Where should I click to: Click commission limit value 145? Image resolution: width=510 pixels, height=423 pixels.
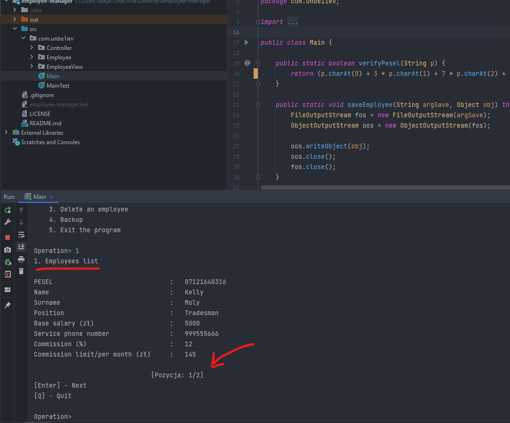pos(190,354)
